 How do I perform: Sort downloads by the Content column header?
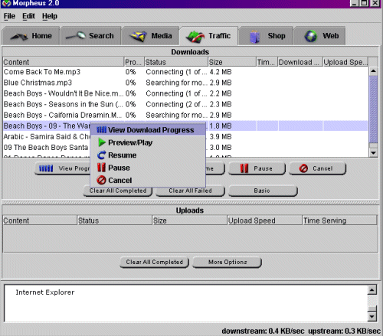tap(64, 62)
